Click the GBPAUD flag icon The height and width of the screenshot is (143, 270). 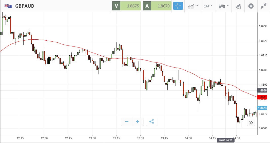click(8, 6)
